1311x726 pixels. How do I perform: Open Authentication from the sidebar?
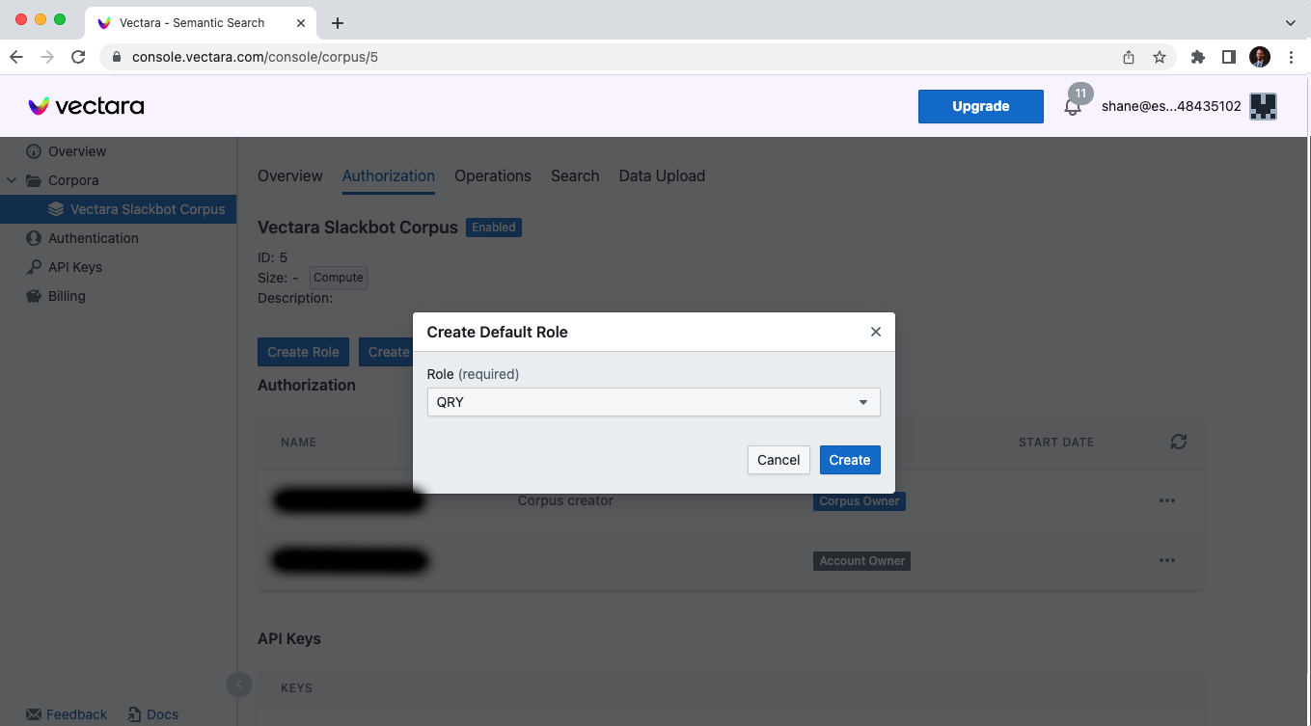[94, 237]
